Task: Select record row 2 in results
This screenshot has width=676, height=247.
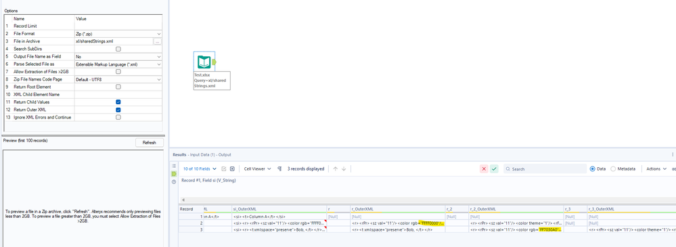Action: tap(191, 223)
